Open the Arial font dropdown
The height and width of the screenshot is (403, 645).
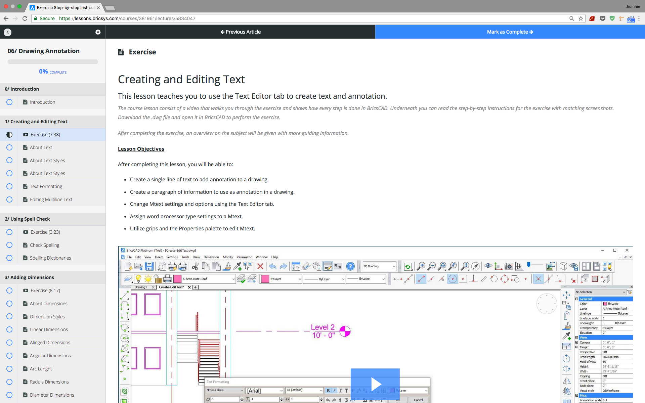265,391
